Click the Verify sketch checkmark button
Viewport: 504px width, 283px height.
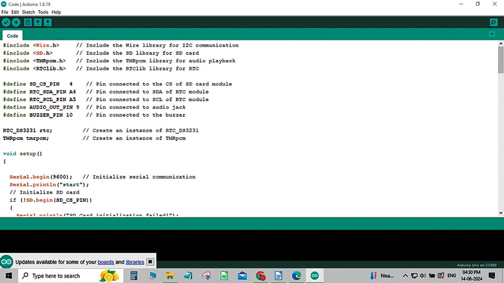[6, 22]
